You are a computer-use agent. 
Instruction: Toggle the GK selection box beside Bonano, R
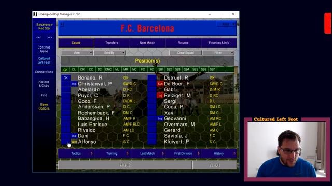point(66,78)
